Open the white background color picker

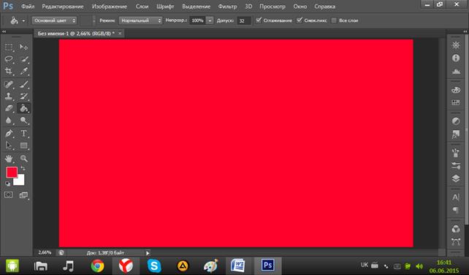(20, 181)
